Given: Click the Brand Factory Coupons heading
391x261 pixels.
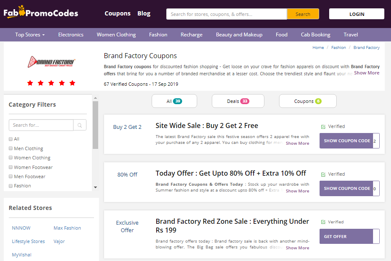Looking at the screenshot, I should coord(140,56).
